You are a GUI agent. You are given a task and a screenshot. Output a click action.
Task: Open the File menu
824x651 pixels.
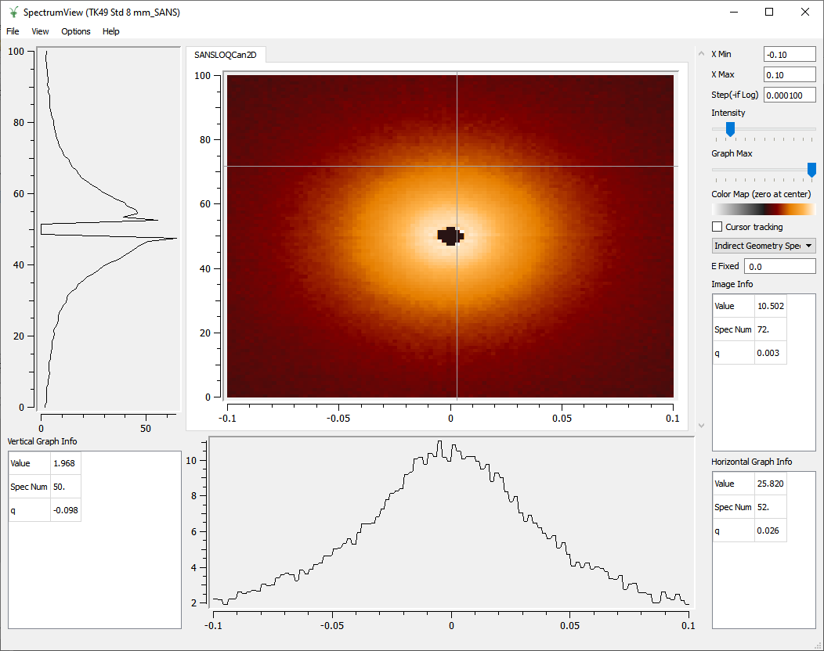click(13, 31)
